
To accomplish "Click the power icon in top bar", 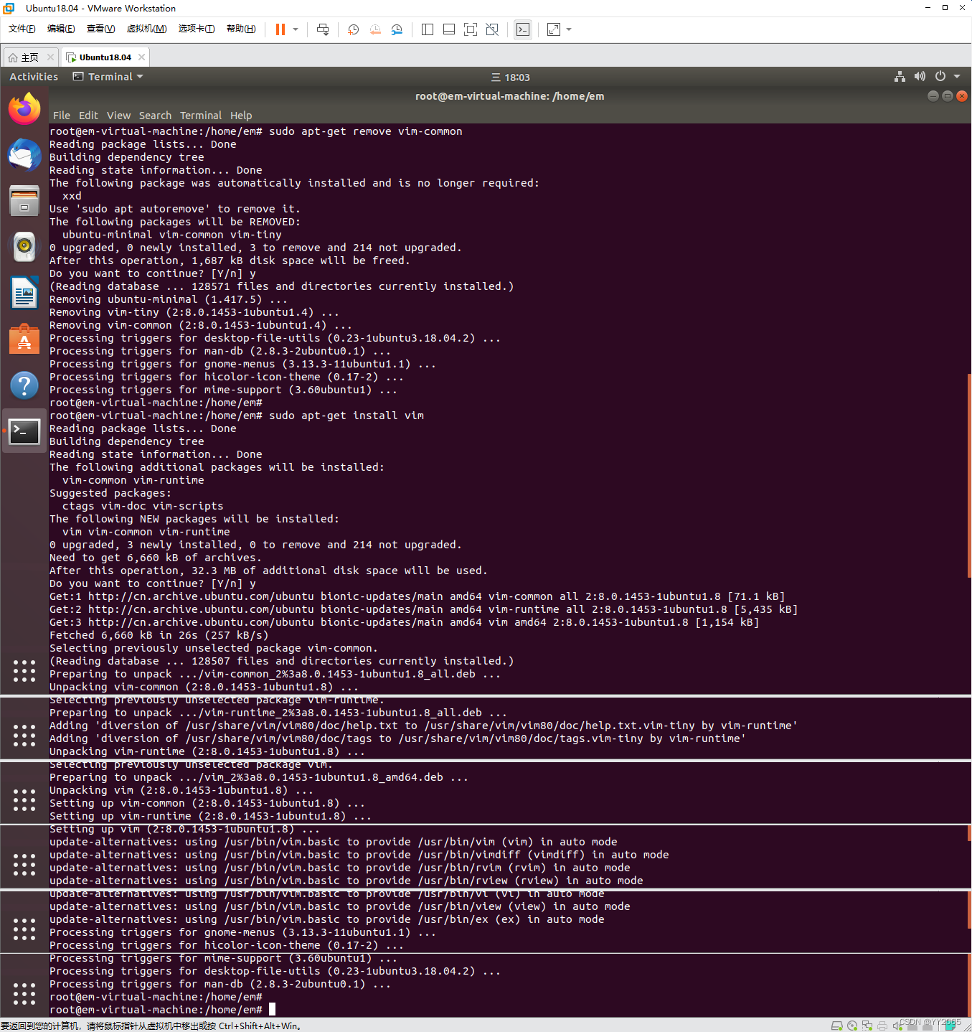I will (x=940, y=77).
